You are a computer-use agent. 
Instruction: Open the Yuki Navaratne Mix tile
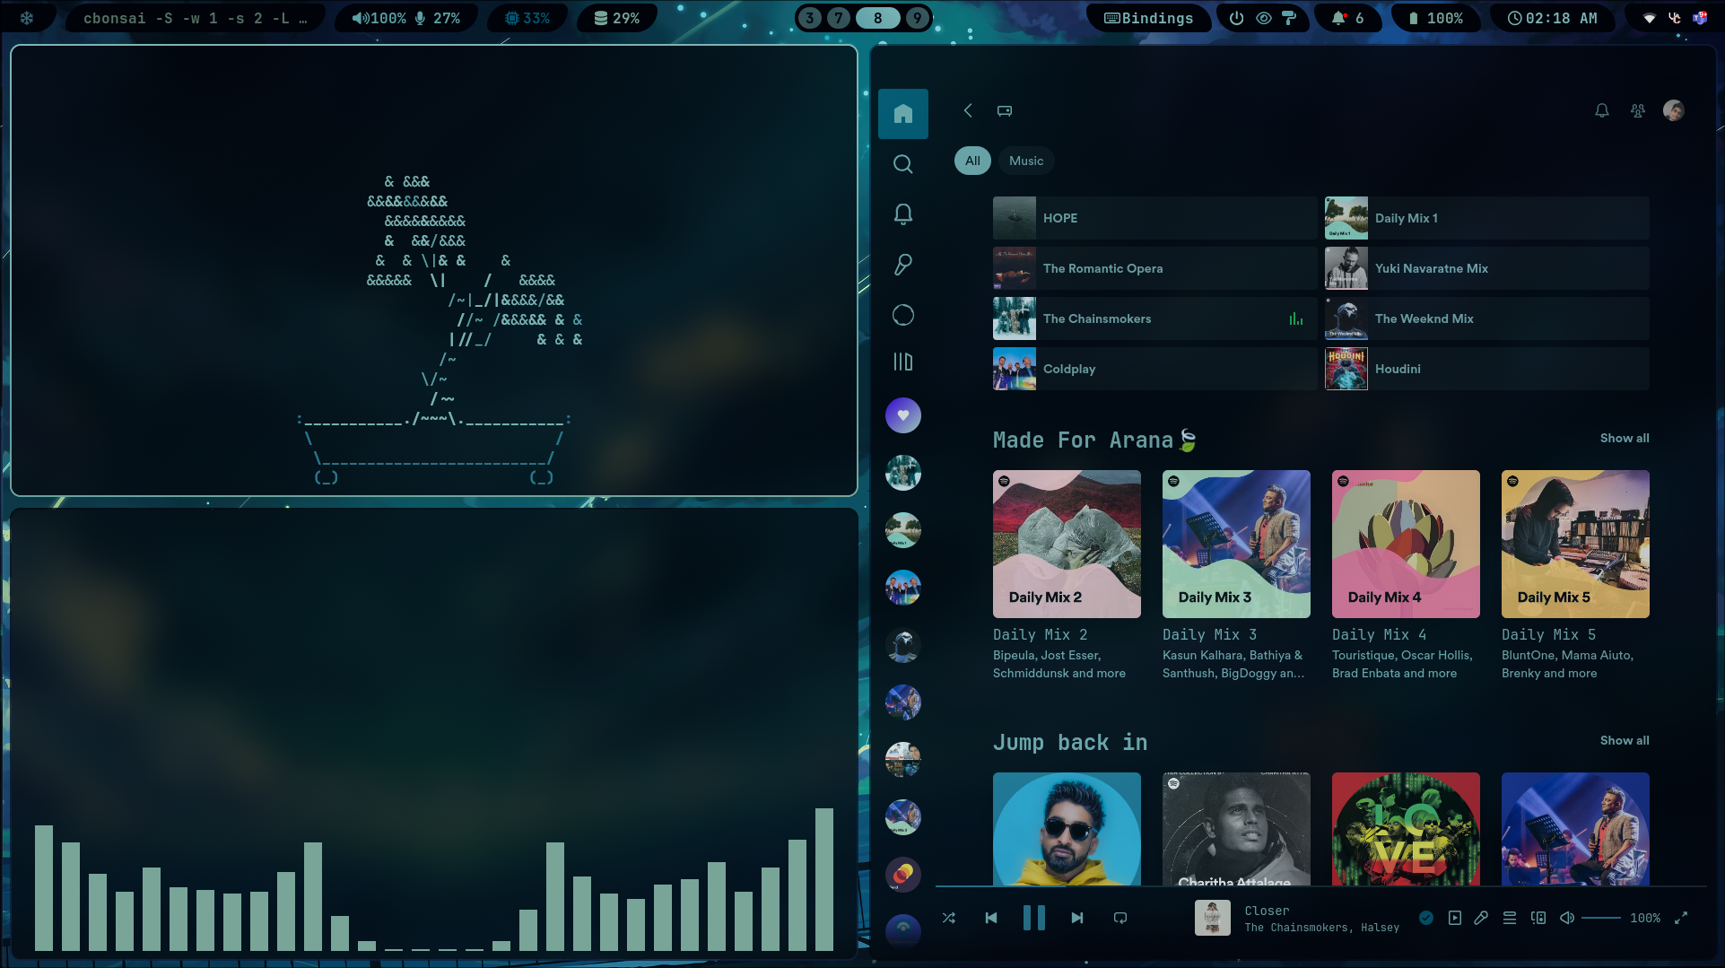[1487, 268]
